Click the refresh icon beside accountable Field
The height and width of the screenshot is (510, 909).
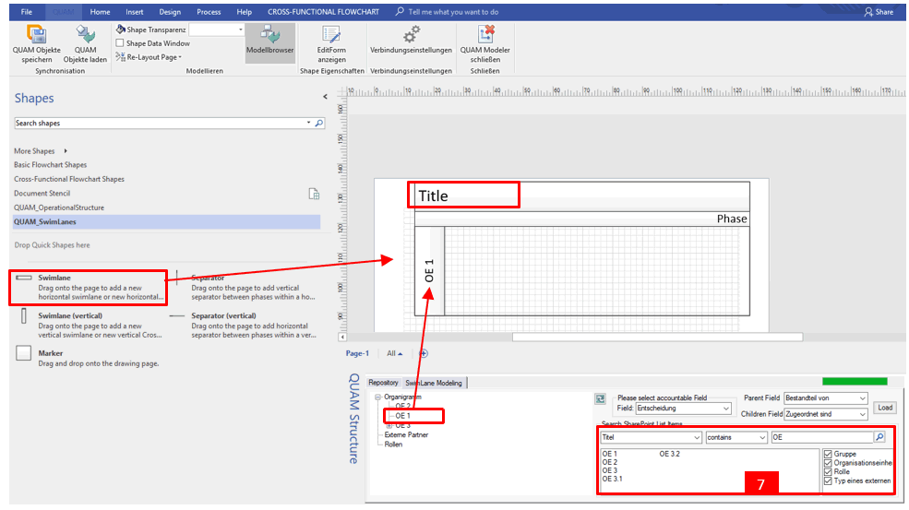point(600,398)
